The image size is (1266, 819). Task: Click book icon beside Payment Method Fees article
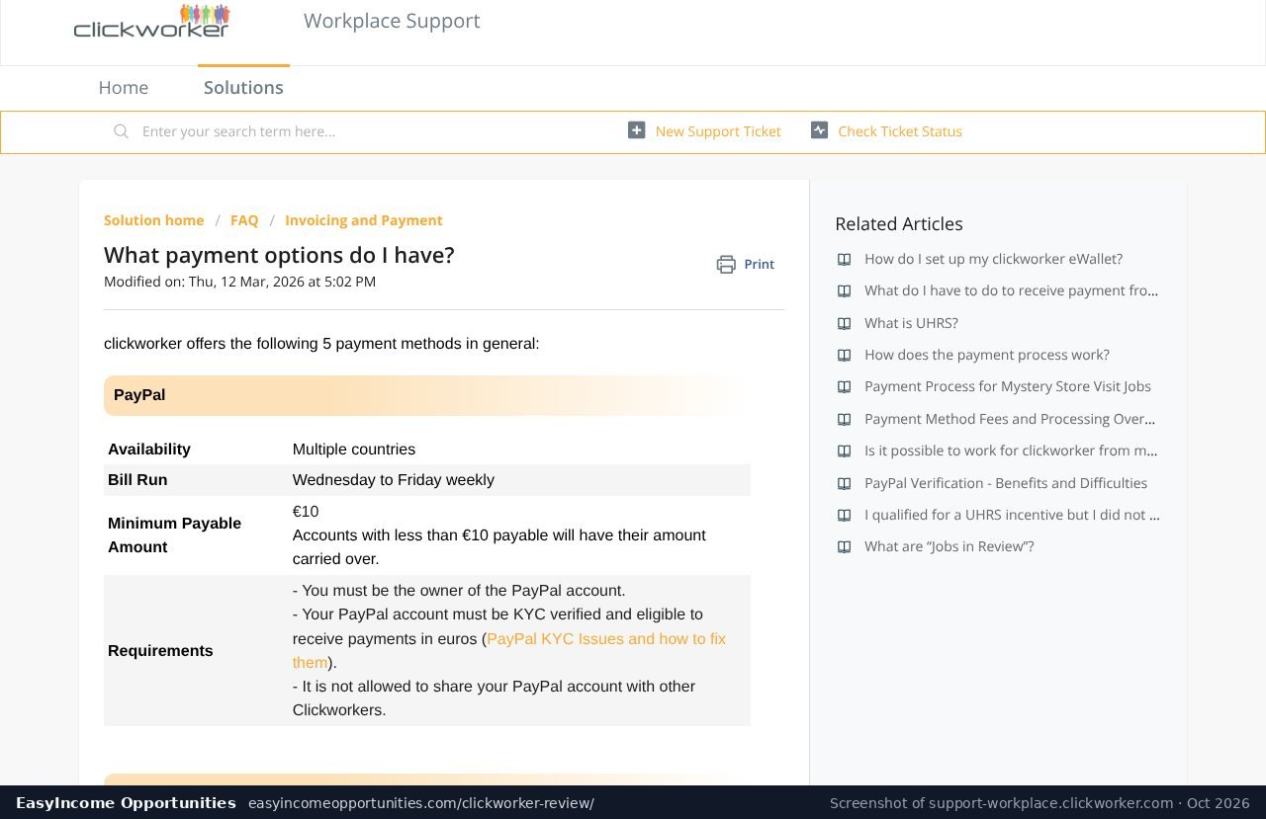click(844, 419)
